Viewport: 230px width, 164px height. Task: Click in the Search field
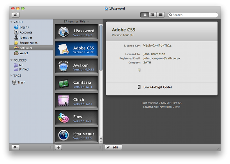[x=193, y=15]
